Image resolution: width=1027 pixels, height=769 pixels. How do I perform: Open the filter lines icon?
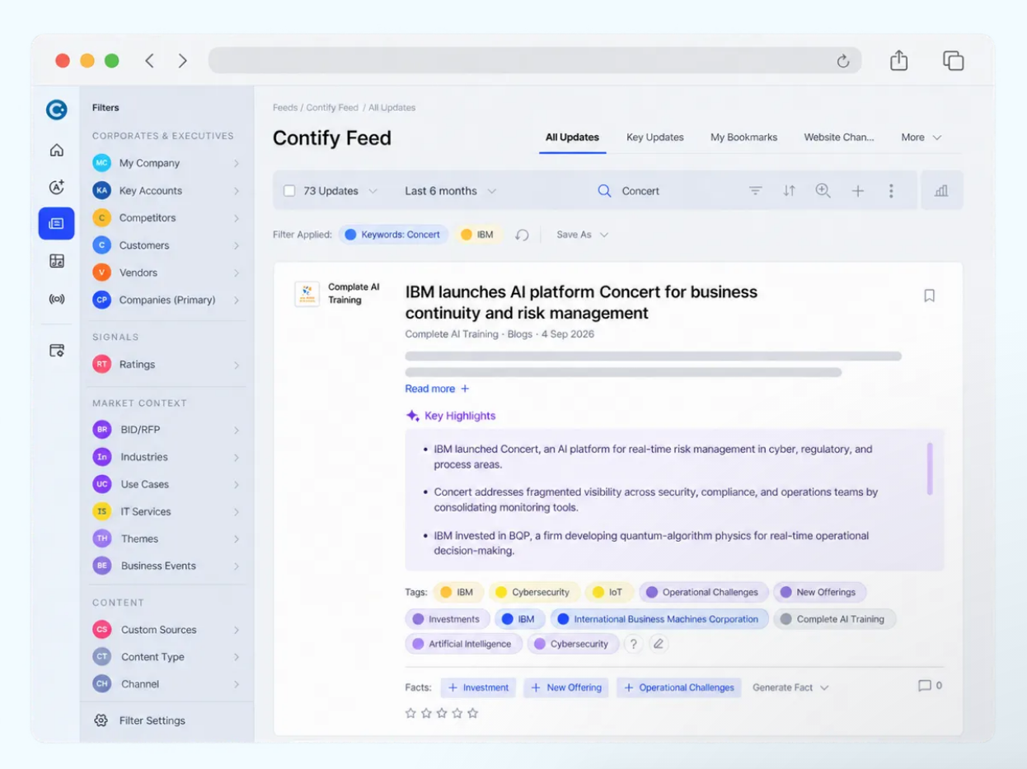point(755,191)
